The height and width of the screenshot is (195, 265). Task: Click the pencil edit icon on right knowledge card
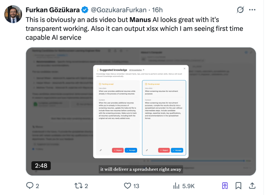click(x=147, y=150)
